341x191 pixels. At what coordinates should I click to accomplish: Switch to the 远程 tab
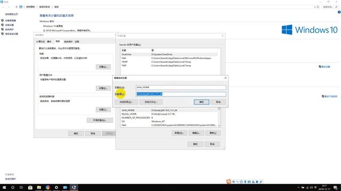click(77, 41)
